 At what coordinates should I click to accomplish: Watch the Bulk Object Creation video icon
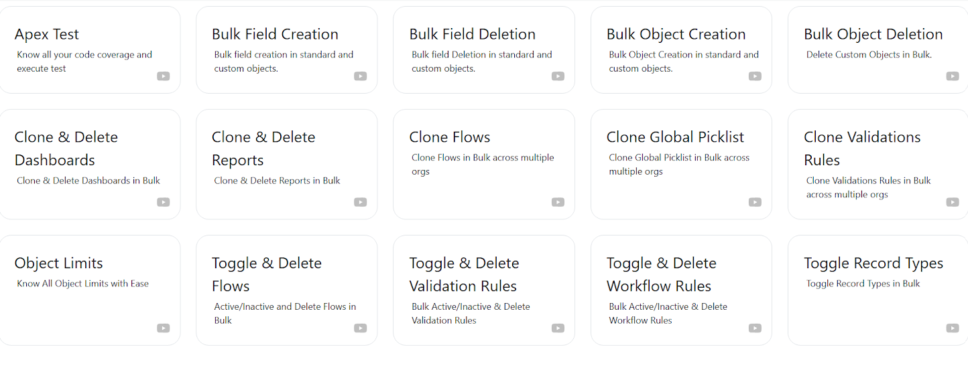755,76
